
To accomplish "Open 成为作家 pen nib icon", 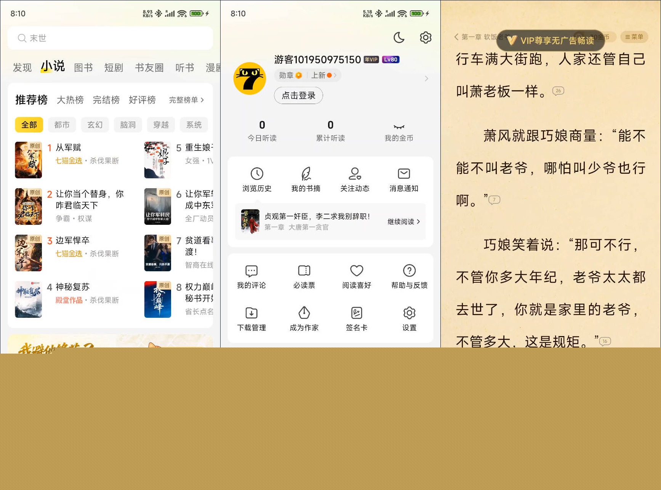I will (x=304, y=313).
